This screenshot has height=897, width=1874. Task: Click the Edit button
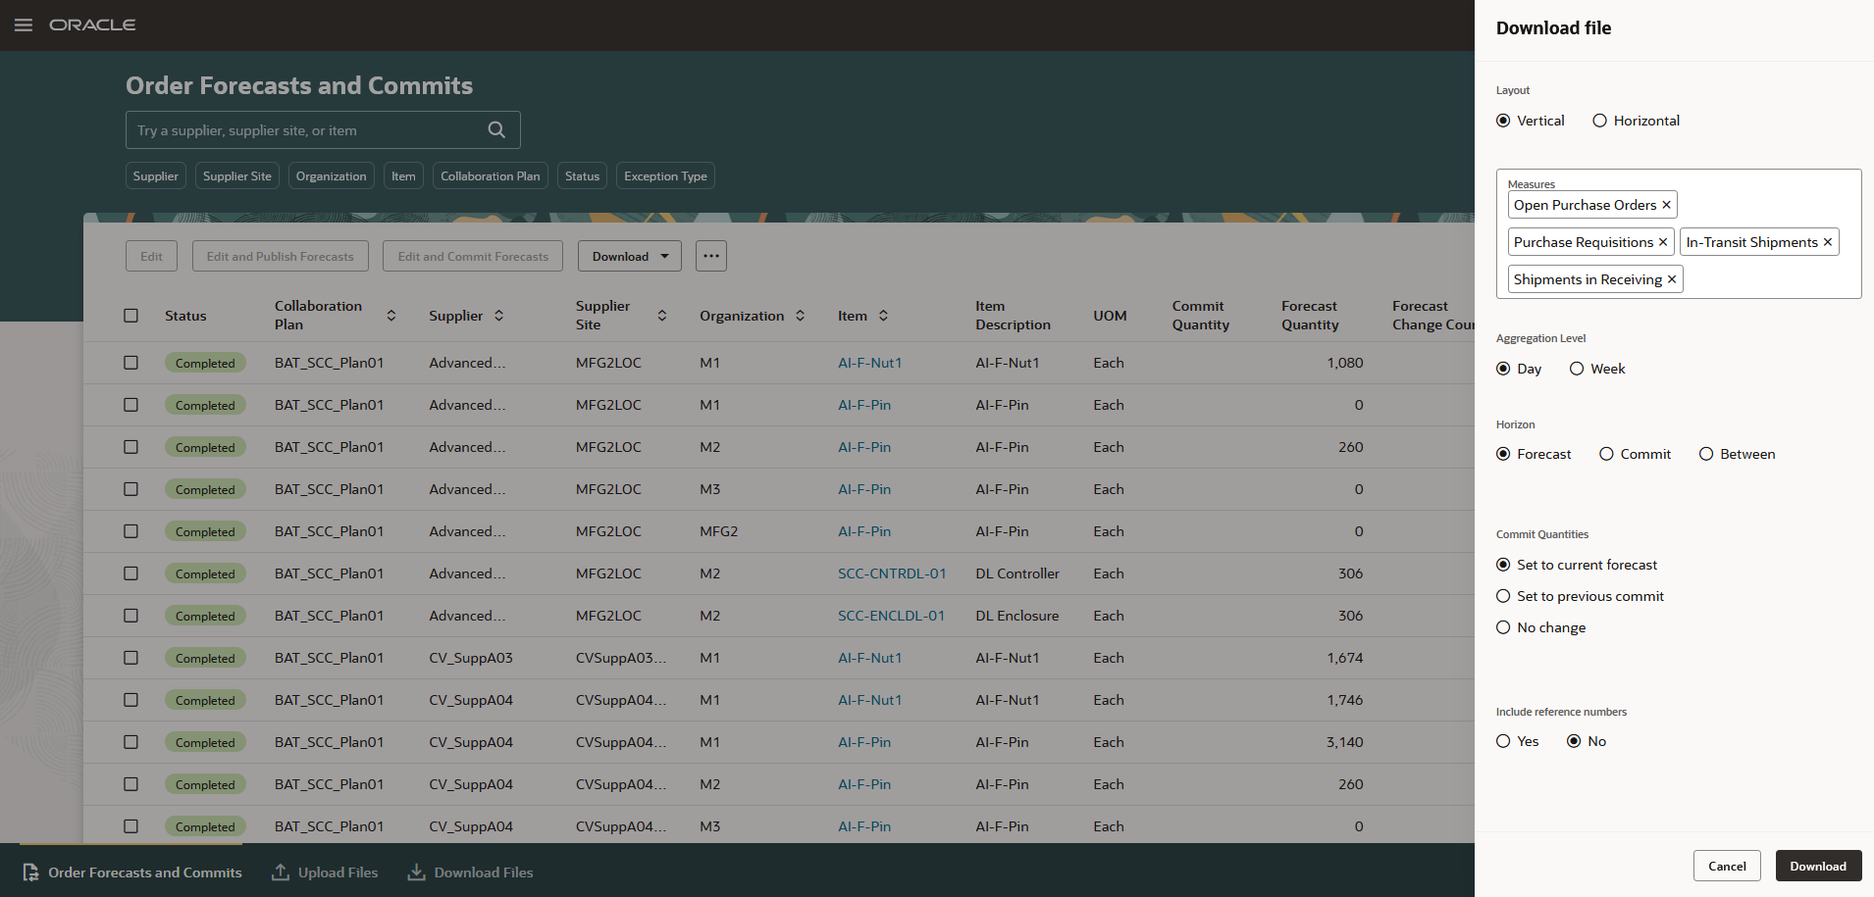[151, 256]
